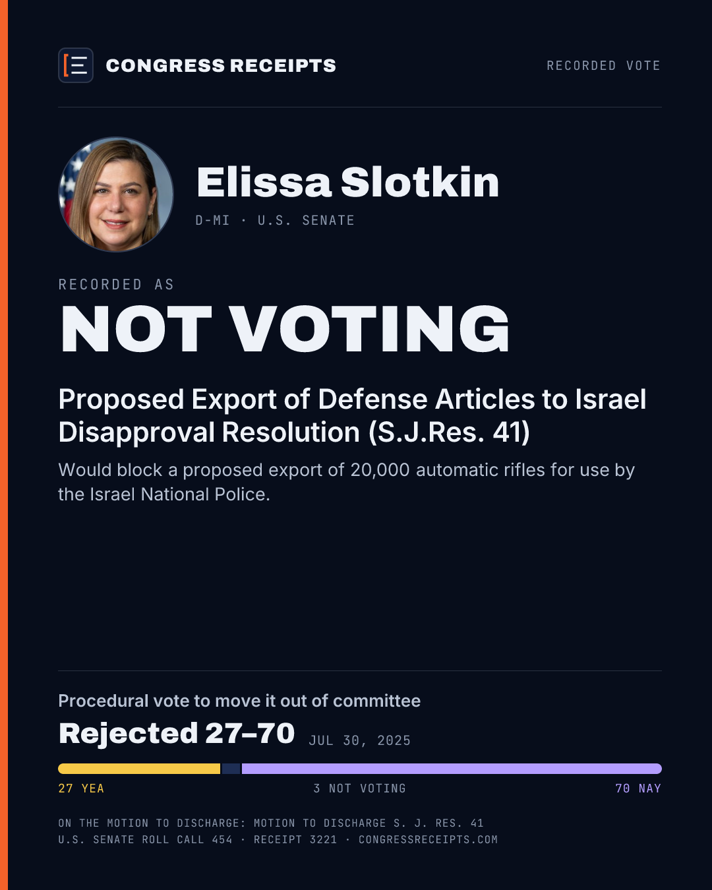
Task: Click the yellow Yea segment of vote bar
Action: pyautogui.click(x=139, y=769)
